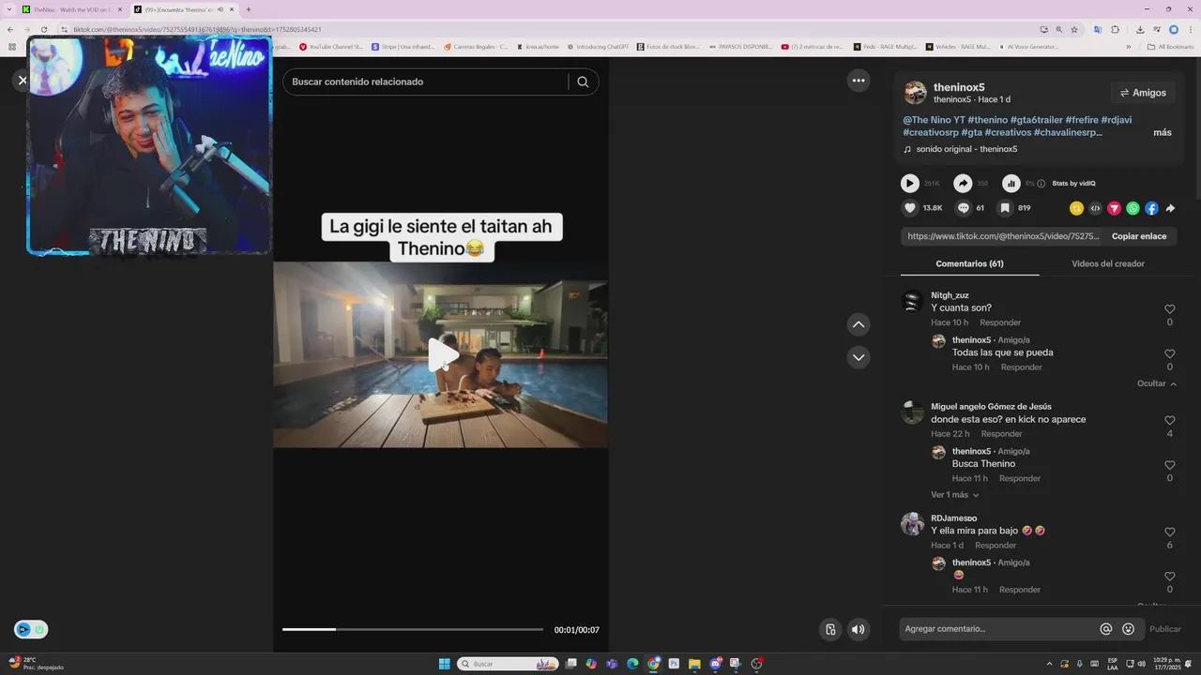This screenshot has width=1201, height=675.
Task: Click the yellow repost icon
Action: pos(1076,208)
